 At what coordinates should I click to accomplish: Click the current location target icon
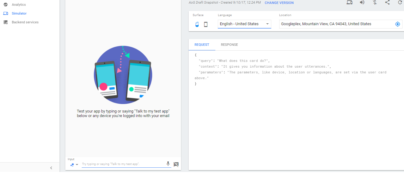click(x=398, y=24)
